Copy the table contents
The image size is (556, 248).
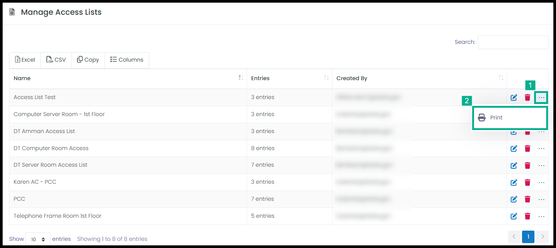click(88, 60)
